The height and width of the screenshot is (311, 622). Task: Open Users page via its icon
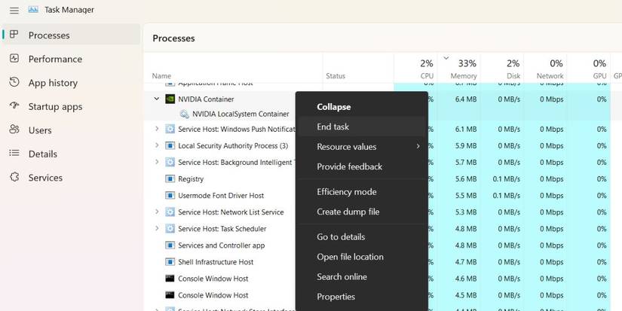pos(14,130)
